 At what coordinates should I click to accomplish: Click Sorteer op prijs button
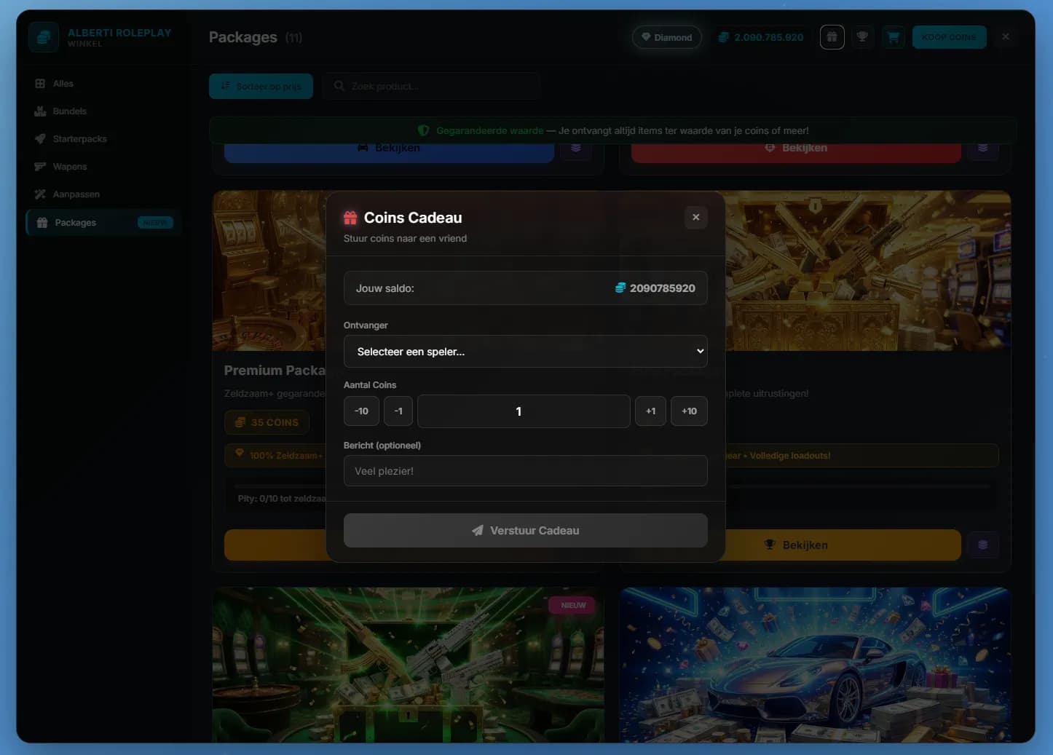[261, 86]
